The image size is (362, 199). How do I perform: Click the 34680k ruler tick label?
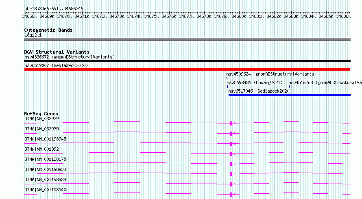coord(239,16)
